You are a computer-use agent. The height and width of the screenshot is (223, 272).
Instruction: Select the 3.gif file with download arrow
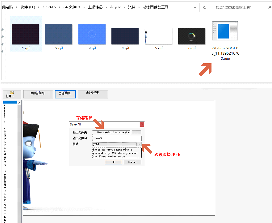pos(92,34)
